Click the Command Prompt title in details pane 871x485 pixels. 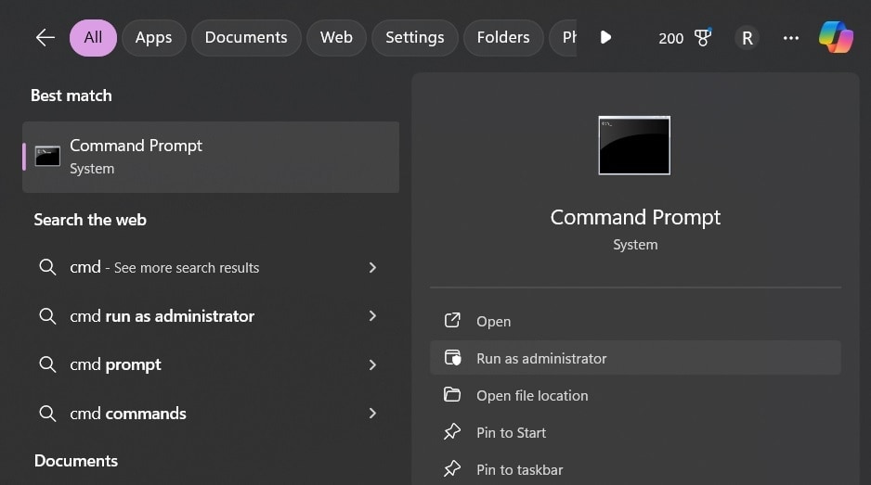635,218
